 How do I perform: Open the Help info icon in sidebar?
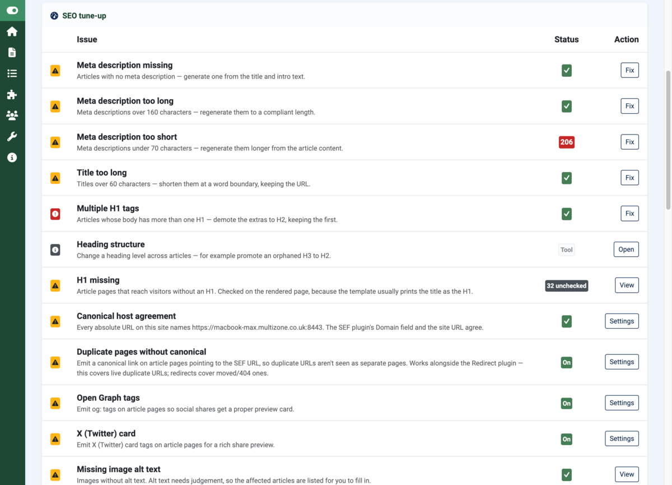tap(12, 158)
